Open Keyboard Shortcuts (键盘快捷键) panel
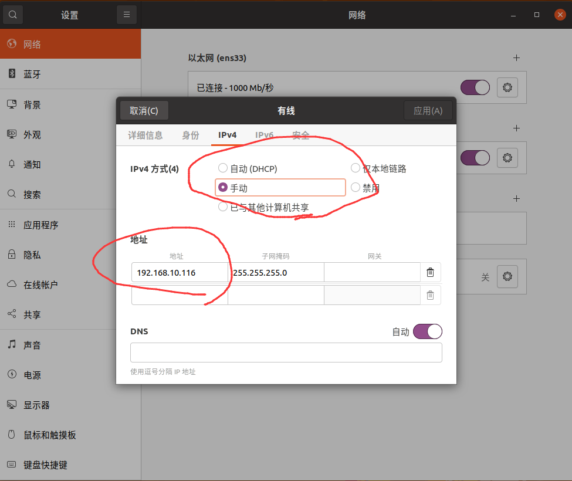Image resolution: width=572 pixels, height=481 pixels. tap(70, 465)
